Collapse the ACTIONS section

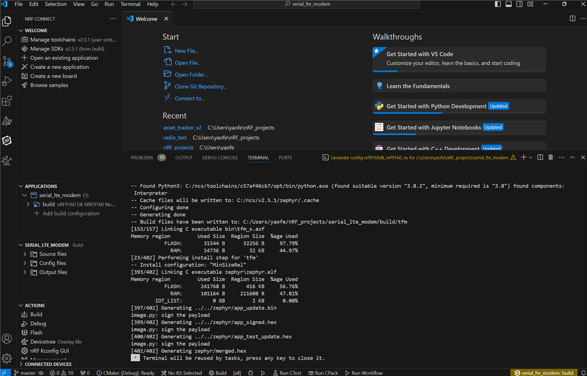coord(21,305)
